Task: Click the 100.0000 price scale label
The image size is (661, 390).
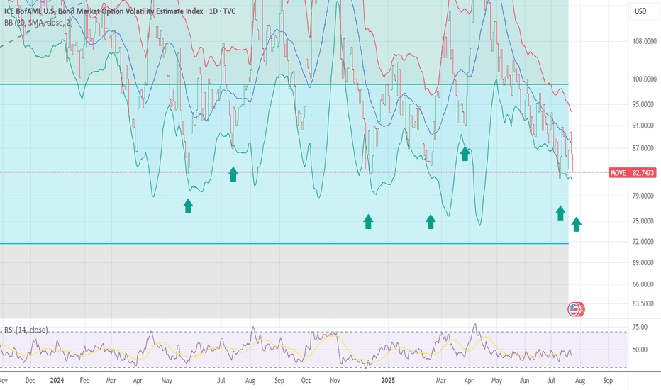Action: point(644,79)
